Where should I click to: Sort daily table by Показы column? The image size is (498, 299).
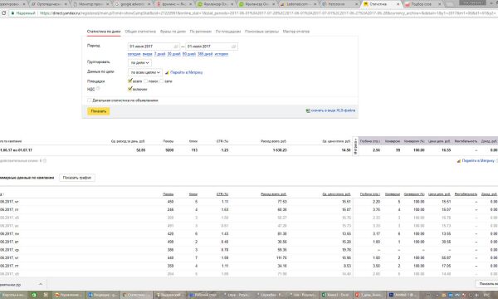click(168, 194)
